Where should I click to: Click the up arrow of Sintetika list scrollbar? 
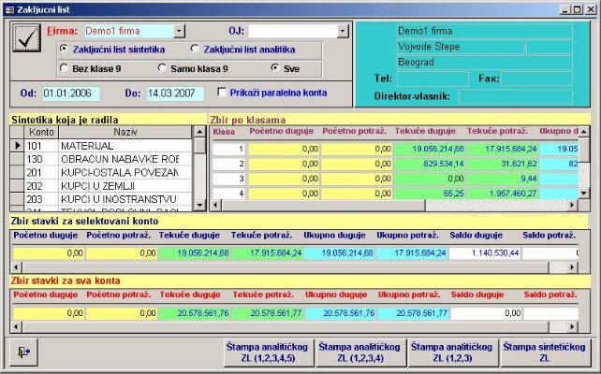point(199,133)
